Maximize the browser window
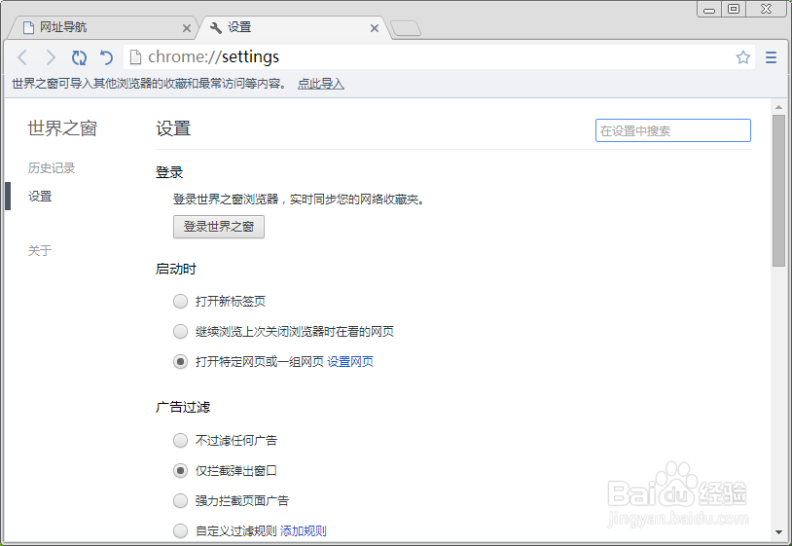792x546 pixels. pyautogui.click(x=734, y=9)
